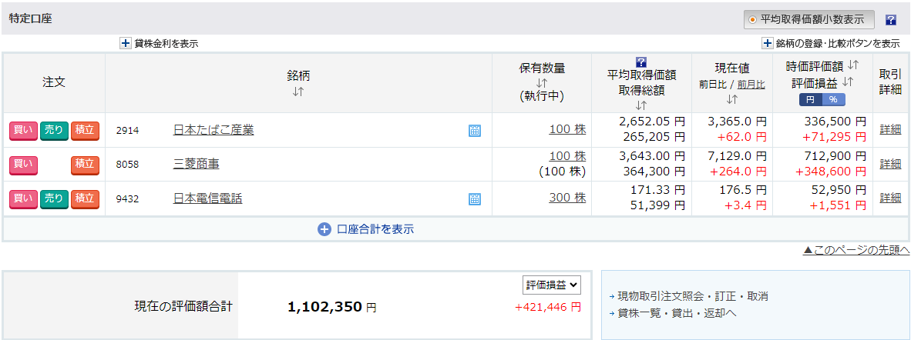Sort by 時価評価額 using the arrows icon
This screenshot has width=911, height=340.
853,65
